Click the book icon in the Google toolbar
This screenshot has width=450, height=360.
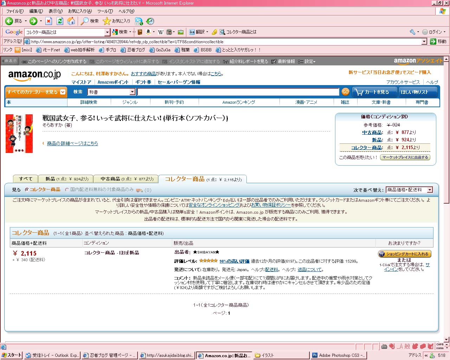coord(140,32)
